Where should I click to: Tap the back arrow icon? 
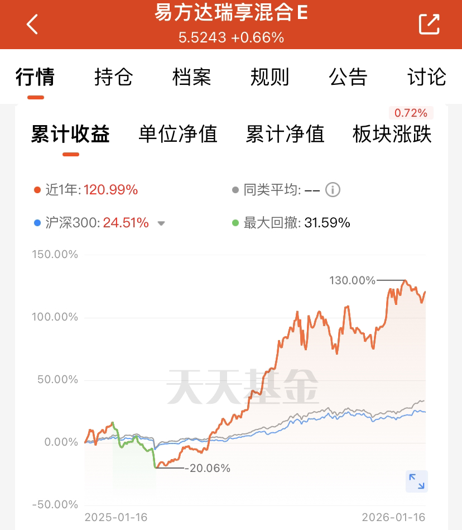coord(32,24)
